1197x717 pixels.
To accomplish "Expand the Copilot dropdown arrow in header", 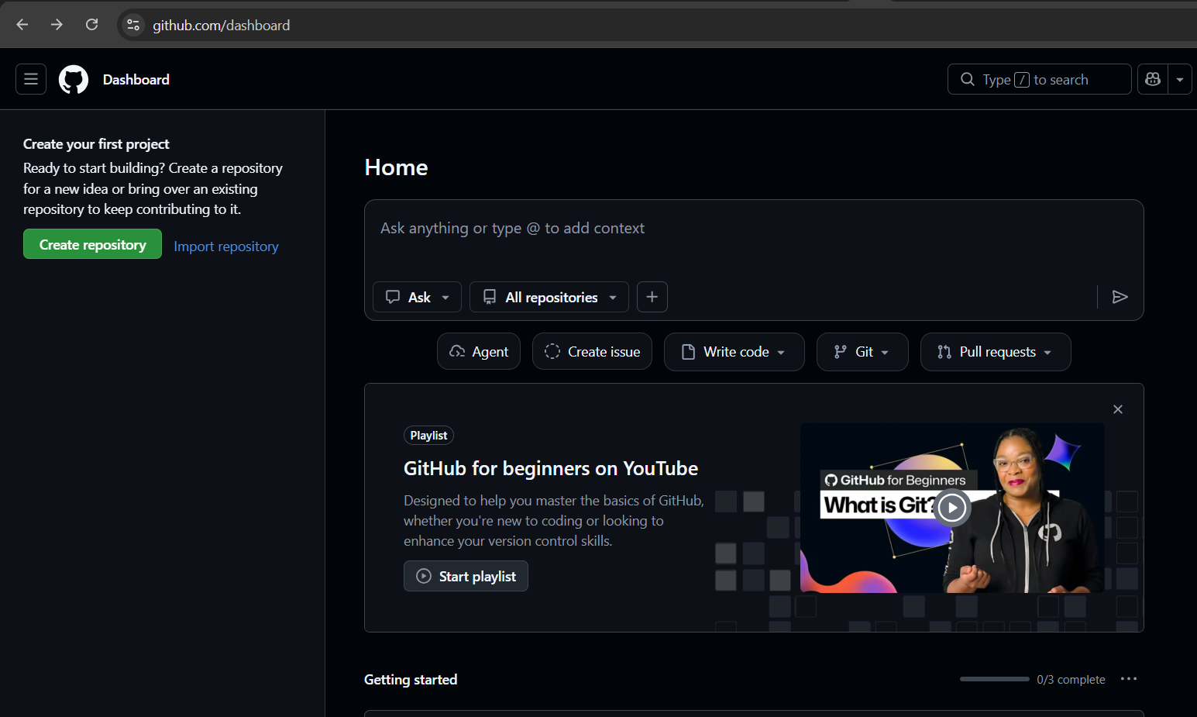I will [1180, 79].
